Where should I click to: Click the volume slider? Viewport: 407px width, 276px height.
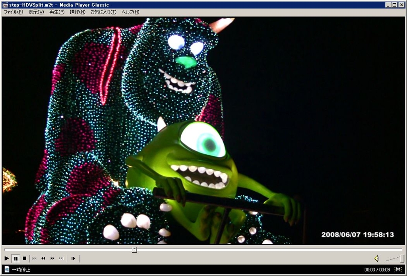pyautogui.click(x=395, y=259)
